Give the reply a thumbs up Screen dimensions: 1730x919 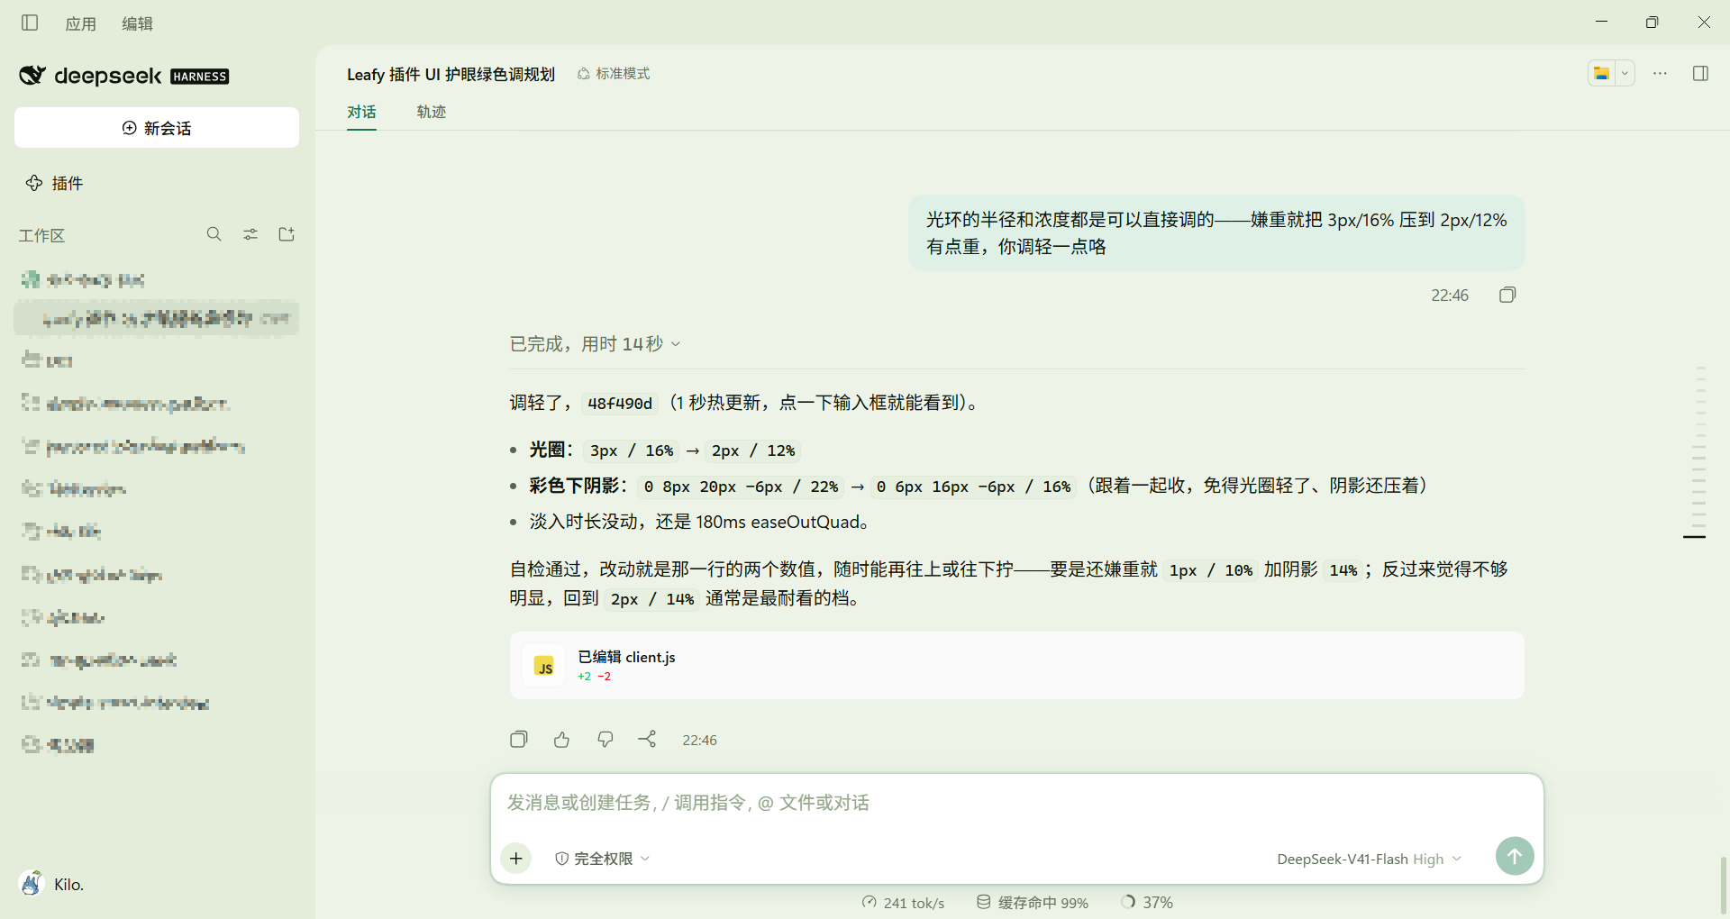coord(561,740)
